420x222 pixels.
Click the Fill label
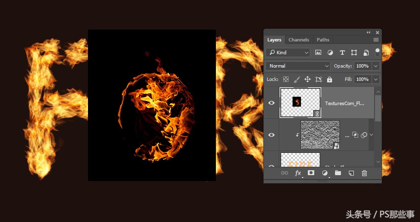(348, 79)
